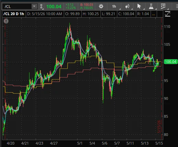Open the patterns chart icon

(x=163, y=6)
